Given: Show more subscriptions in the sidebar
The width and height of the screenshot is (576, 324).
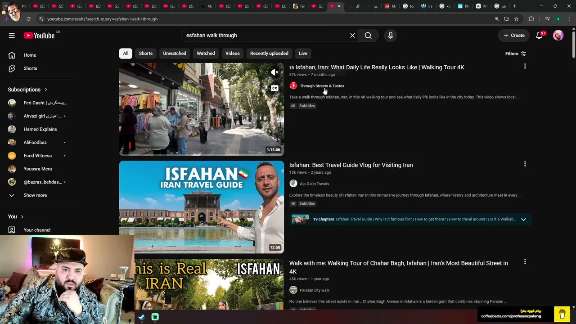Looking at the screenshot, I should pyautogui.click(x=36, y=195).
